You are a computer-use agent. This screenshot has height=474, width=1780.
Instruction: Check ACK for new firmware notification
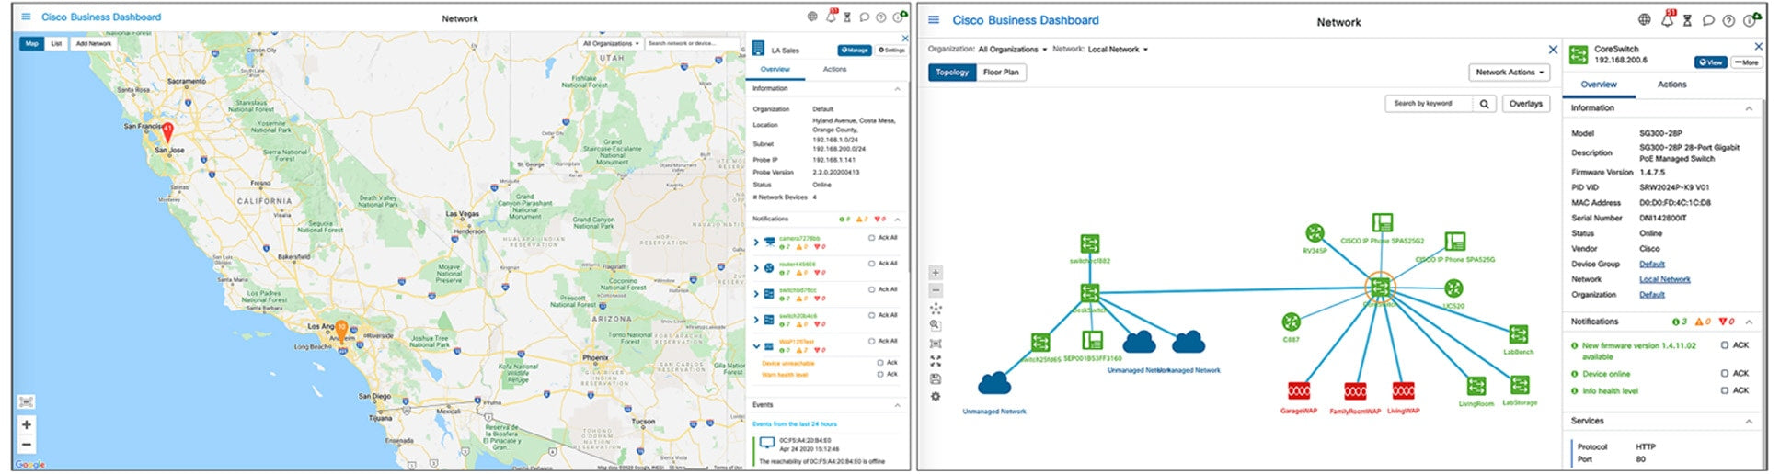point(1724,345)
